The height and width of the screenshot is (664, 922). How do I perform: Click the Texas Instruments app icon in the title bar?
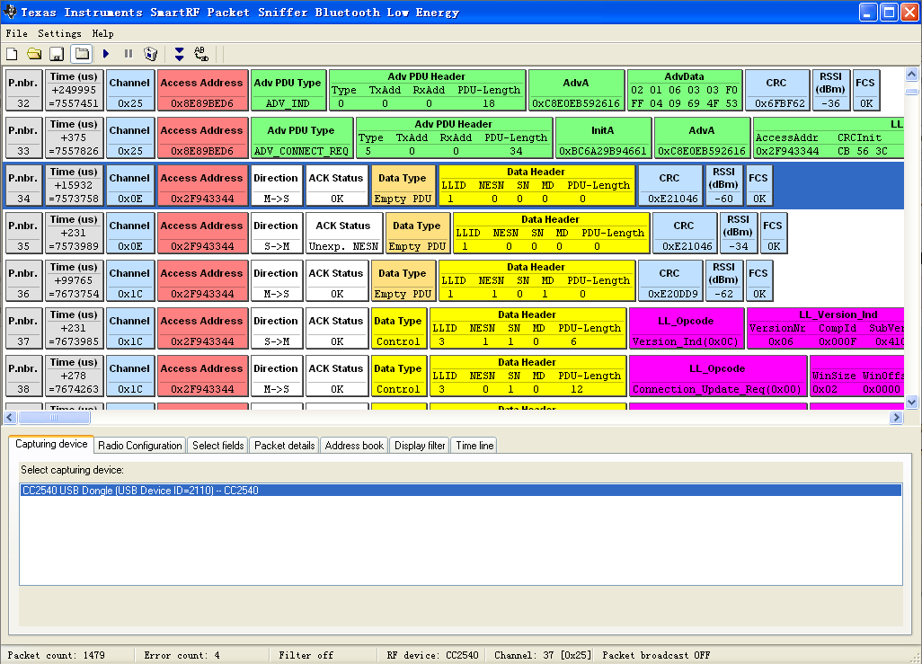[10, 12]
